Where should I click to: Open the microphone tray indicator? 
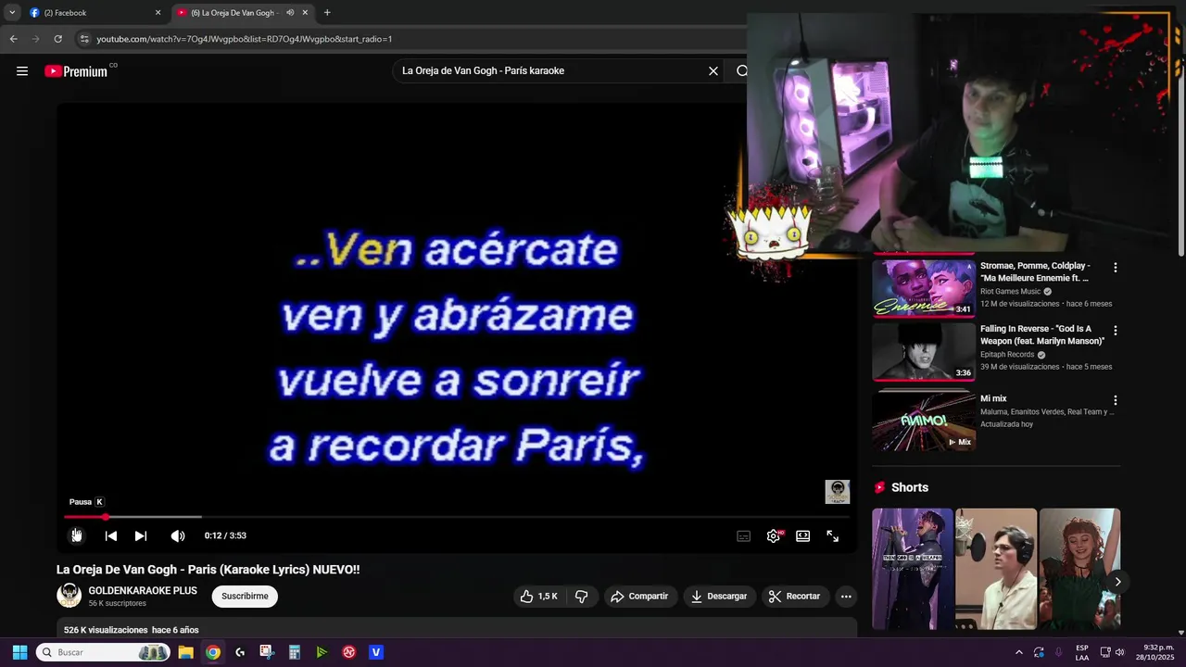pos(1059,652)
